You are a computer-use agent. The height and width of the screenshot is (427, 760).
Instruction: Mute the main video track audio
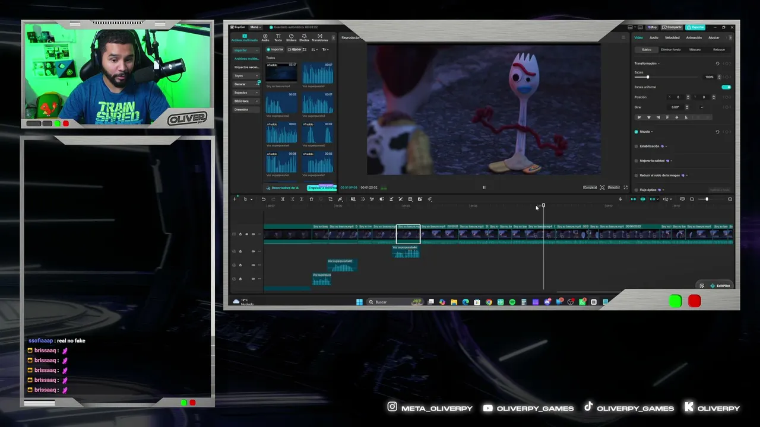(x=253, y=234)
